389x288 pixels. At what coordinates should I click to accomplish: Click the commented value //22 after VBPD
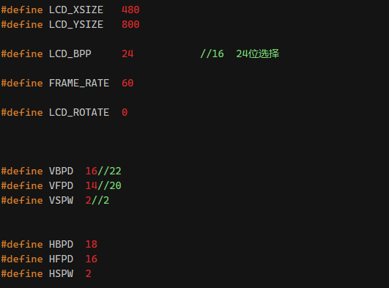pyautogui.click(x=109, y=171)
